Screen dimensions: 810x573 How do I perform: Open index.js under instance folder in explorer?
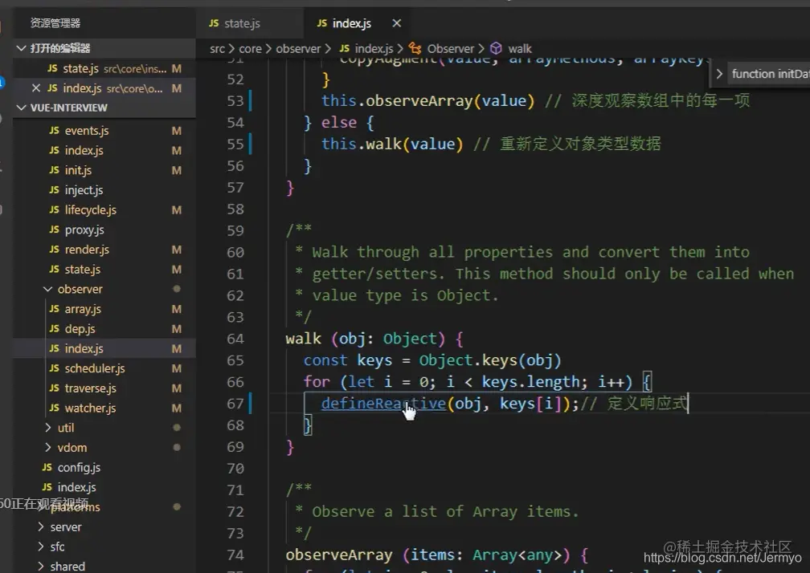(84, 151)
